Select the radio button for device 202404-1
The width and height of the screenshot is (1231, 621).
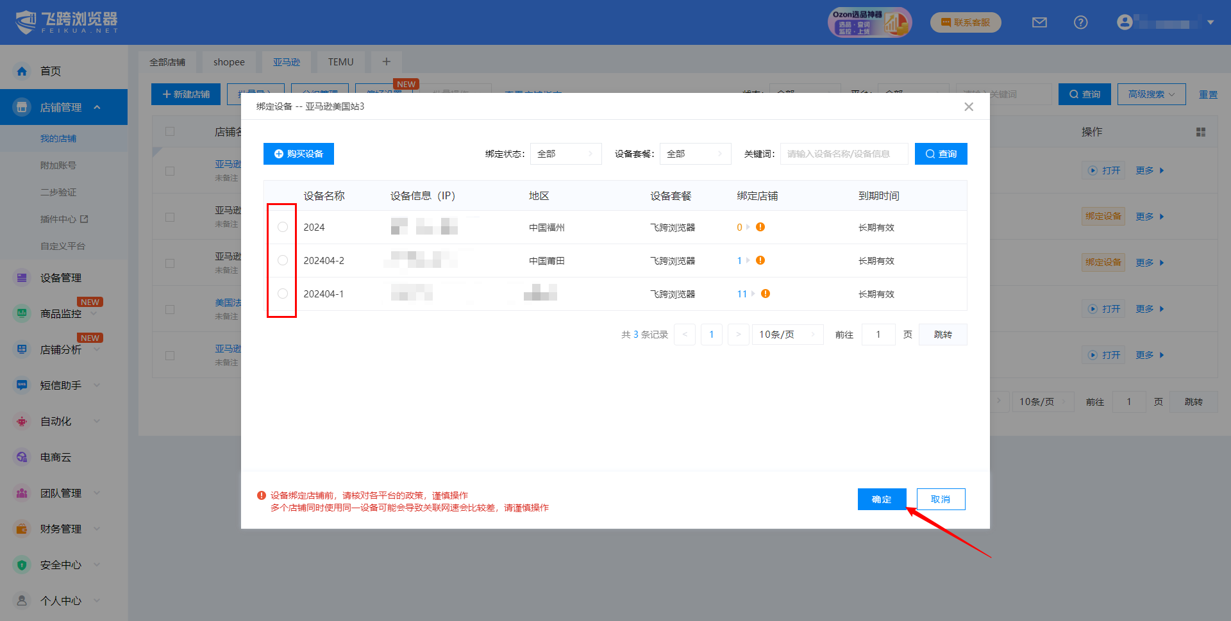click(283, 294)
